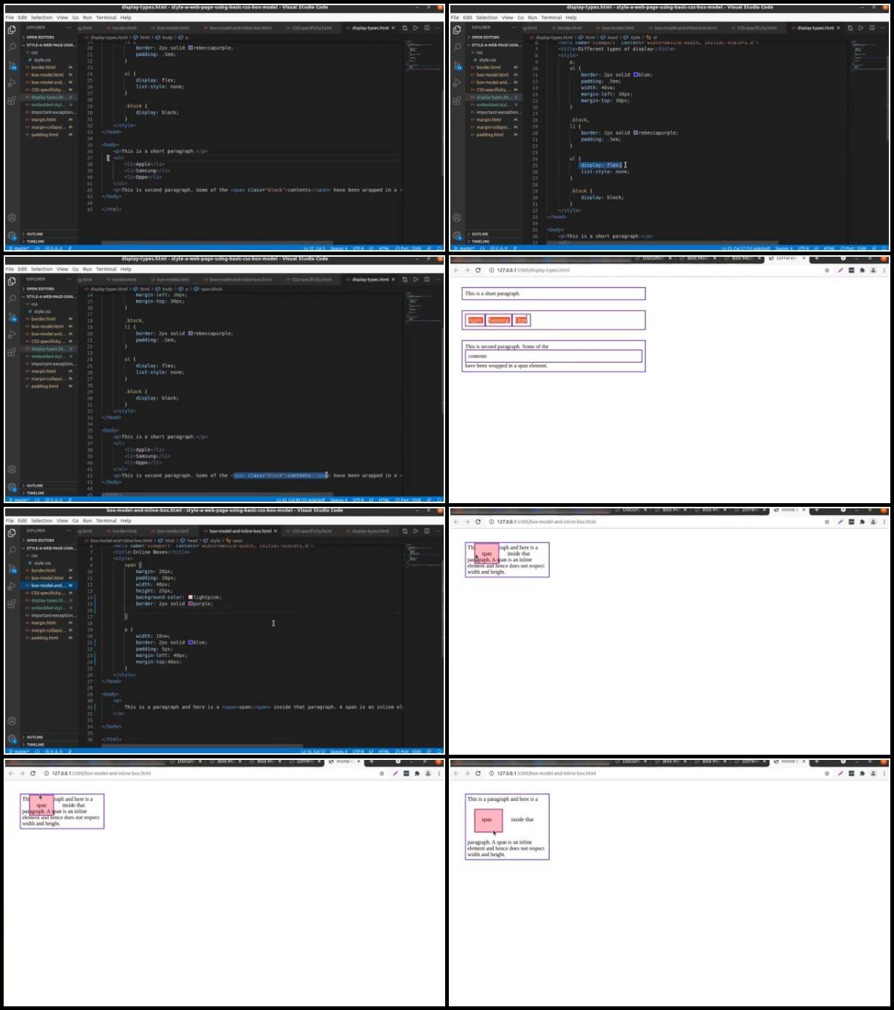Open Terminal menu in the inline-box VS Code window
The height and width of the screenshot is (1010, 894).
pos(106,521)
